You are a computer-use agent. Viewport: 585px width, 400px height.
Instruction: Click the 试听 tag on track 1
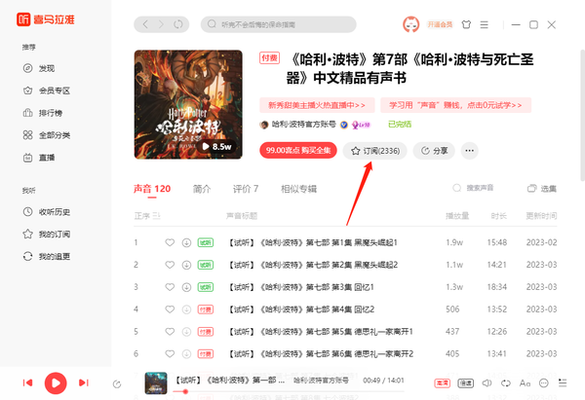[x=206, y=243]
